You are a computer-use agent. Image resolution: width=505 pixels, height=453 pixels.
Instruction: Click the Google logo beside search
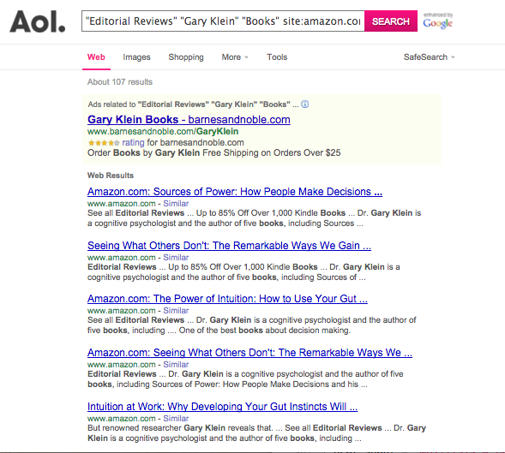point(437,23)
